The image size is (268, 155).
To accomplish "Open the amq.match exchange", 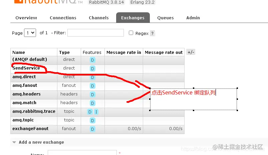I will pos(24,103).
